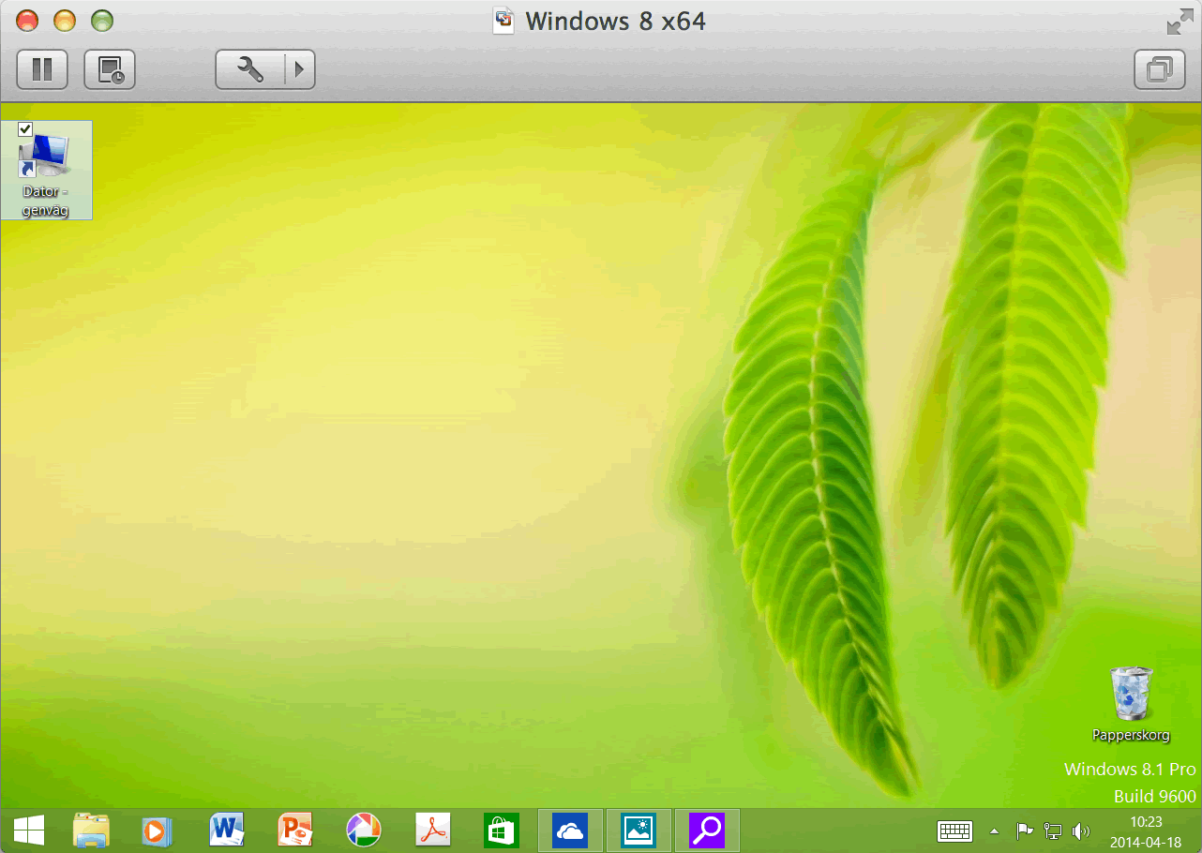The width and height of the screenshot is (1202, 853).
Task: Open the VM snapshots button
Action: (x=110, y=70)
